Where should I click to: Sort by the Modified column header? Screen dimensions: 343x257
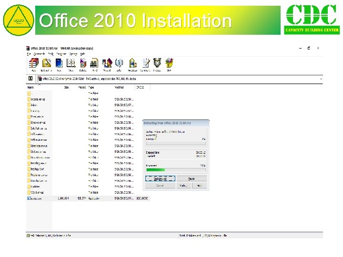(x=119, y=88)
